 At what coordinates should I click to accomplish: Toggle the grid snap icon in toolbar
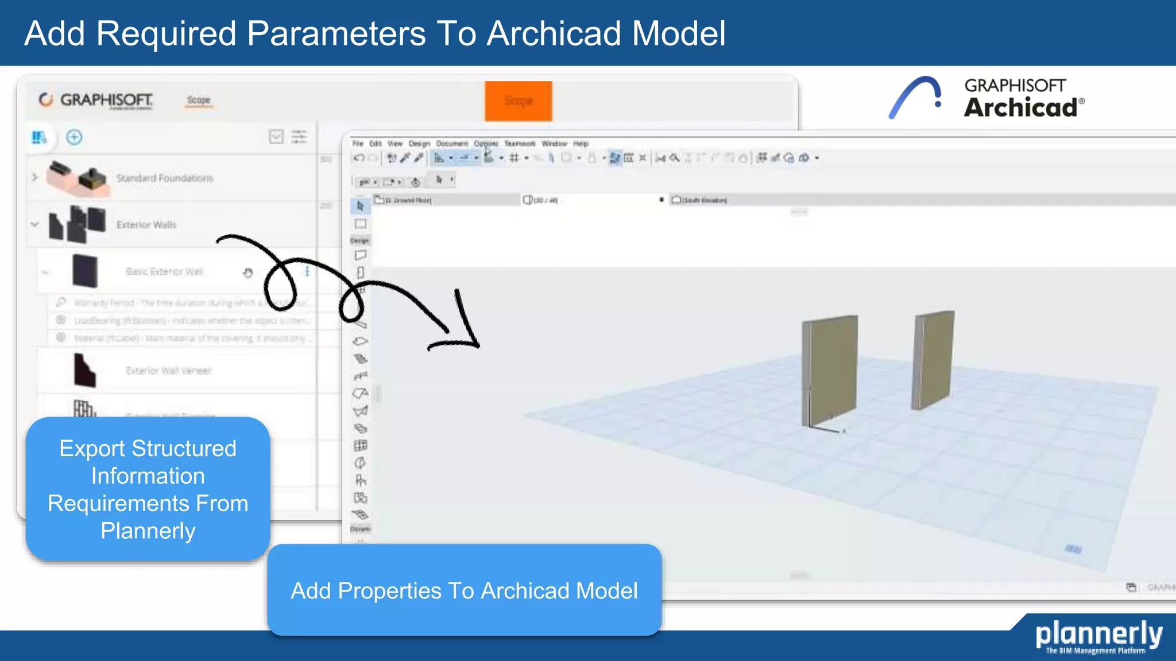[x=514, y=158]
